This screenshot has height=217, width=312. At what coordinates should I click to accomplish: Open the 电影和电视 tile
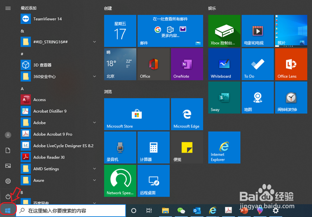[258, 31]
